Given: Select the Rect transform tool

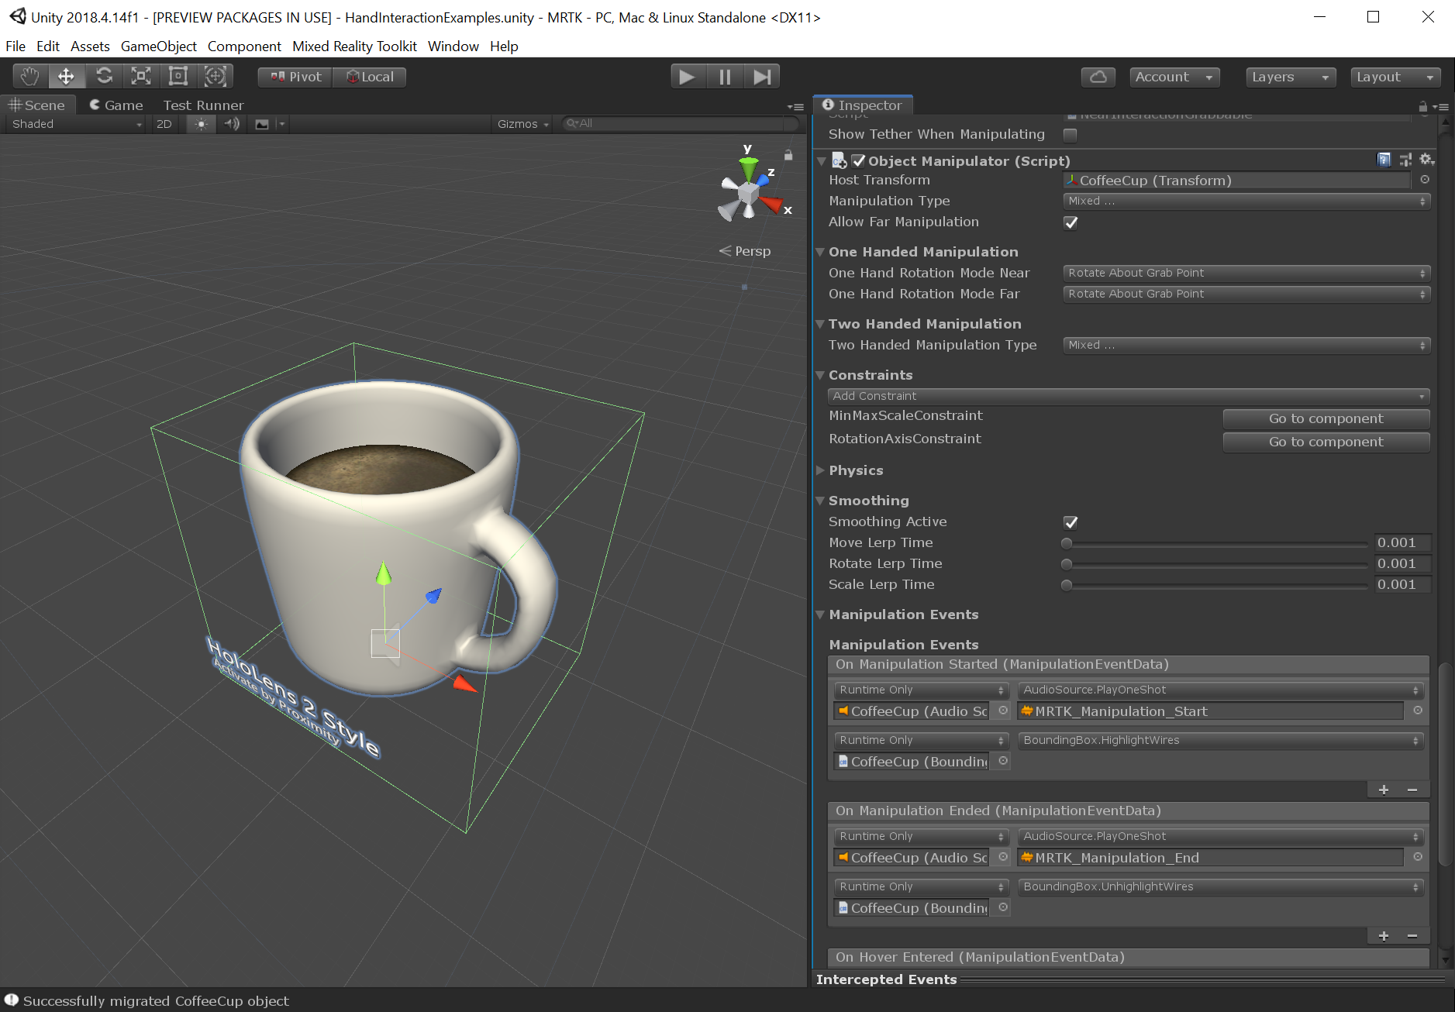Looking at the screenshot, I should click(178, 76).
